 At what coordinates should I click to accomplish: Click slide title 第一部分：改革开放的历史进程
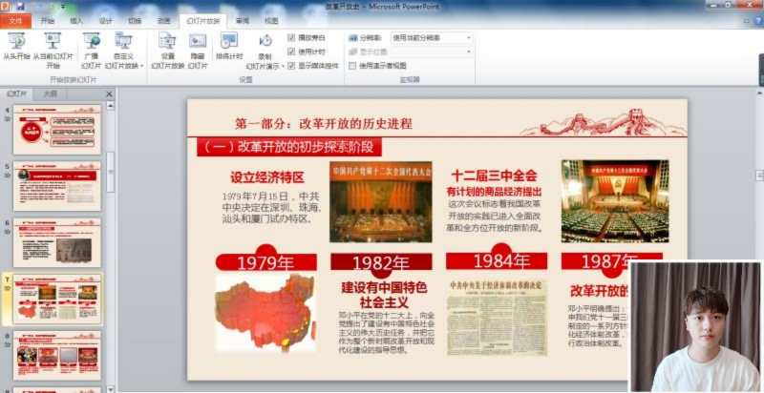coord(324,124)
